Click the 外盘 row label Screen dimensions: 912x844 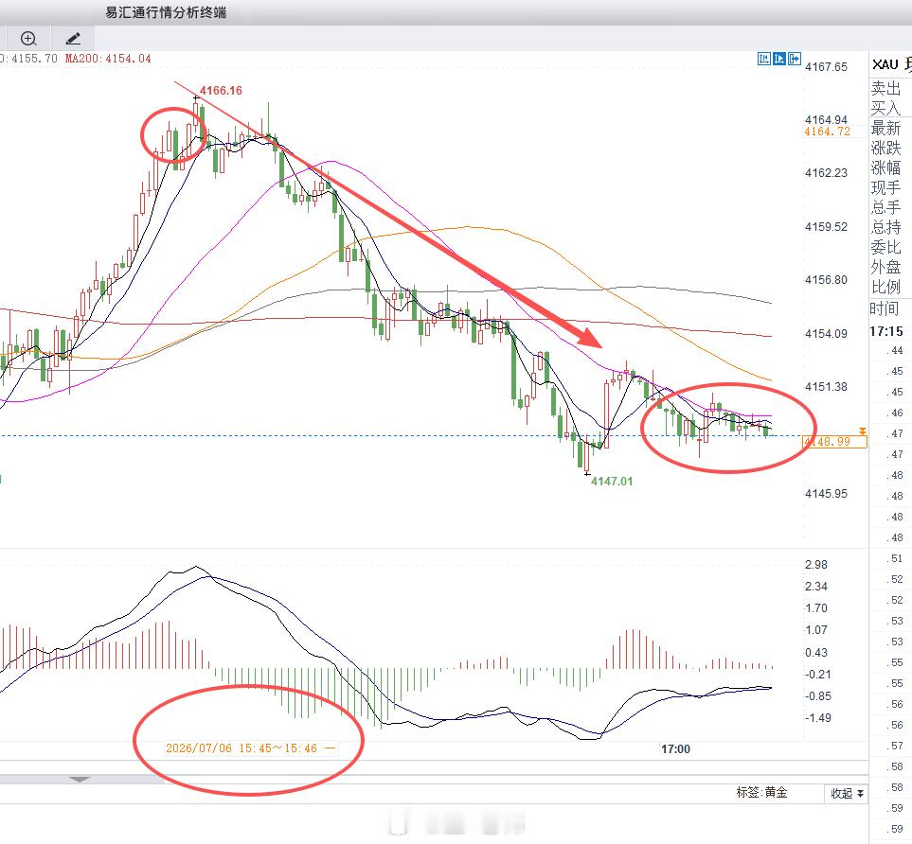coord(885,267)
